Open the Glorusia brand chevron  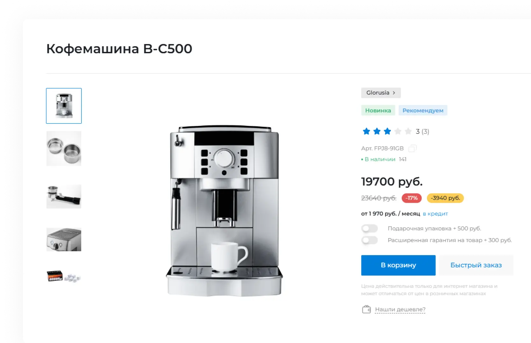tap(394, 93)
